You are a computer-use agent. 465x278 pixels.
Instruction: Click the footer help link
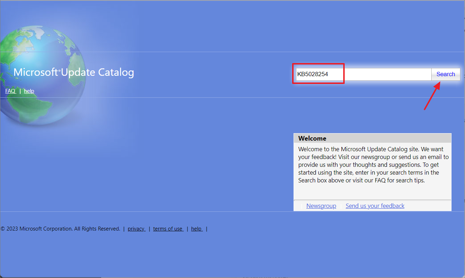(197, 229)
